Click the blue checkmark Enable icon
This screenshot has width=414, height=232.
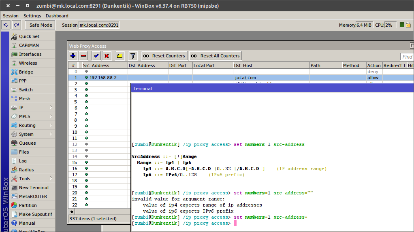(96, 56)
